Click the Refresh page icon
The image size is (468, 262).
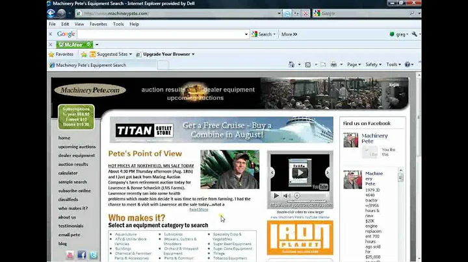(x=287, y=14)
